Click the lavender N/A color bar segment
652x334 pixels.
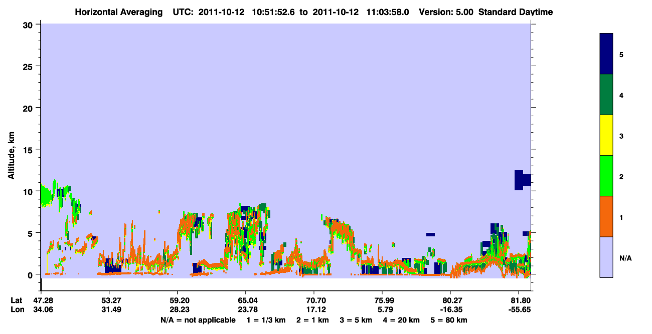tap(606, 257)
